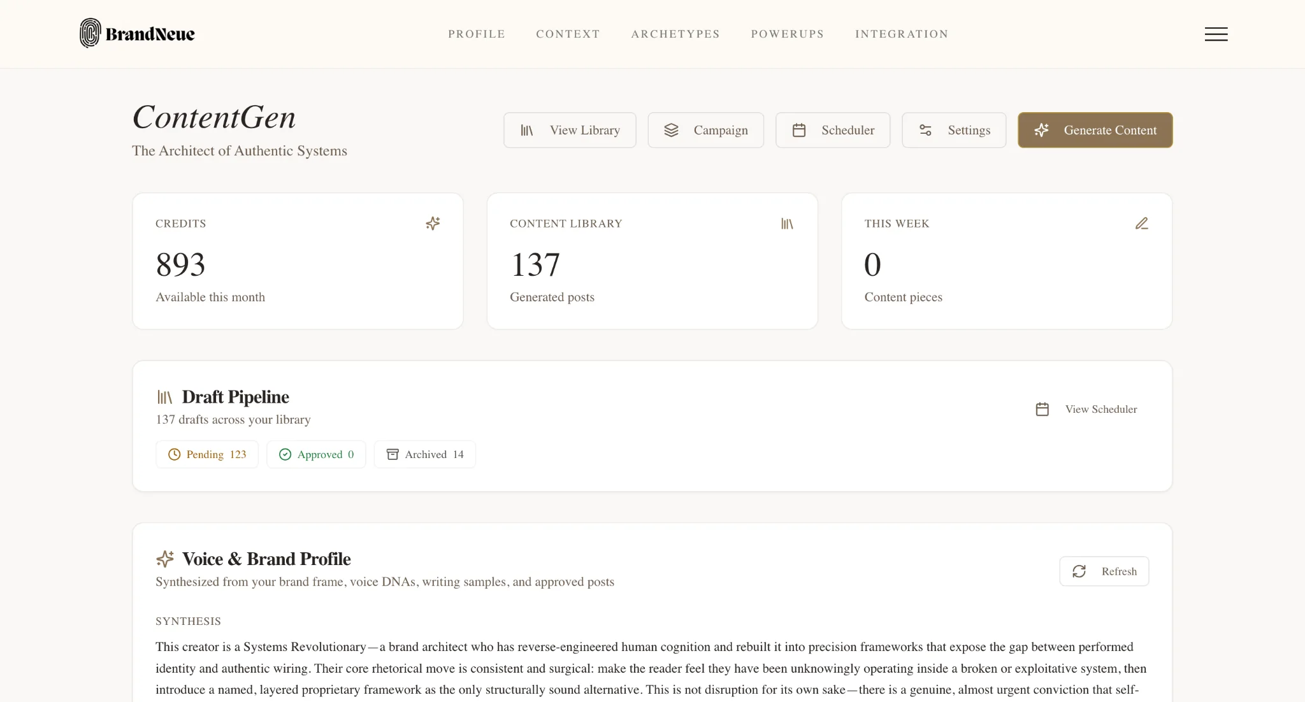1305x702 pixels.
Task: Click the pencil icon in This Week card
Action: [x=1141, y=224]
